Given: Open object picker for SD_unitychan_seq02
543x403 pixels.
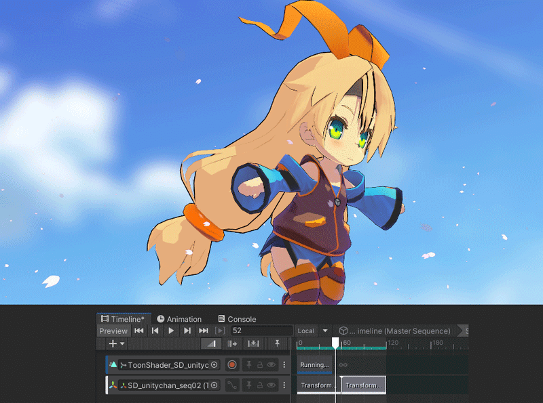Looking at the screenshot, I should click(214, 385).
